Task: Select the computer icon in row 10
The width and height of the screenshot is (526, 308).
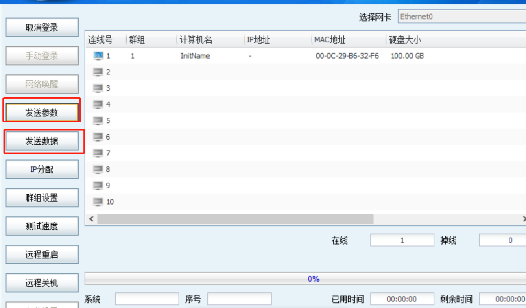Action: coord(98,202)
